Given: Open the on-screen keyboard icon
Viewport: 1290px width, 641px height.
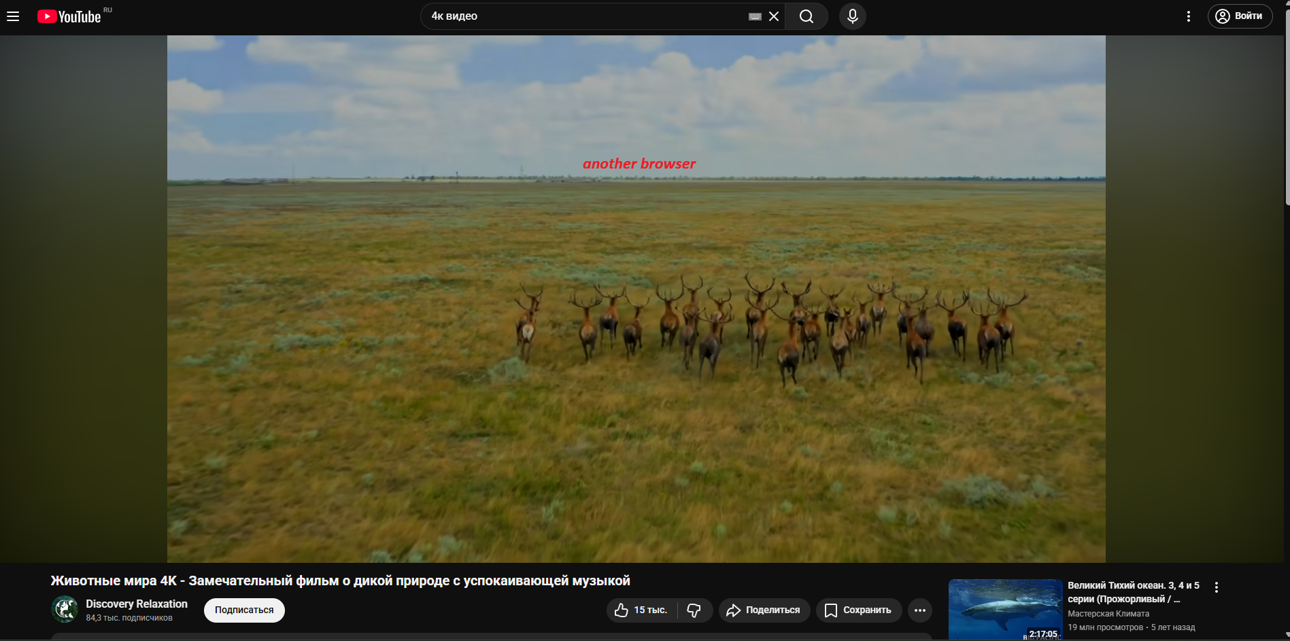Looking at the screenshot, I should (754, 16).
